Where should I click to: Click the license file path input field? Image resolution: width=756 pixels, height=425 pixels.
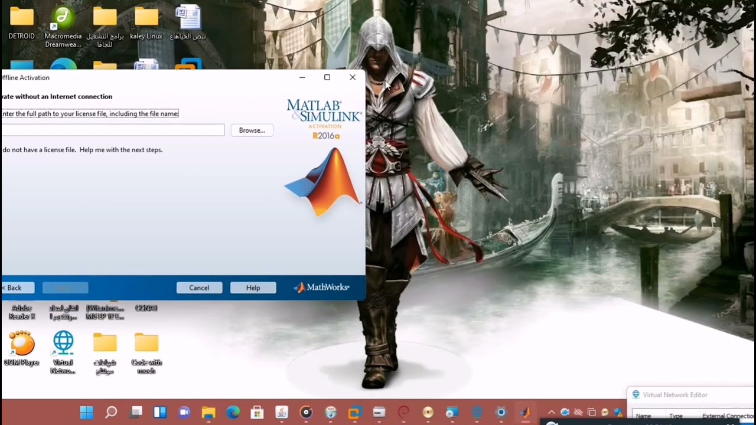tap(113, 130)
